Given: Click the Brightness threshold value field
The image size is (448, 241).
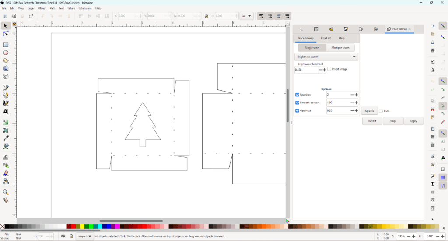Looking at the screenshot, I should click(306, 70).
